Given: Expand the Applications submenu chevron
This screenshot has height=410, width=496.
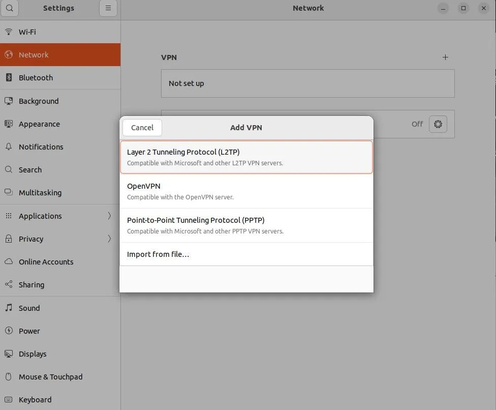Looking at the screenshot, I should (109, 216).
